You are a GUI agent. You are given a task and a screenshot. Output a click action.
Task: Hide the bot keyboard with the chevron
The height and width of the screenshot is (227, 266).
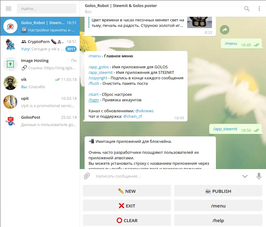click(x=245, y=176)
